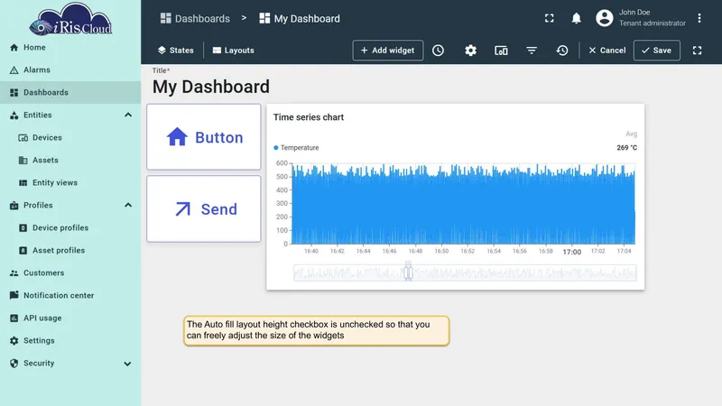This screenshot has width=722, height=406.
Task: Click the Add widget button
Action: [388, 51]
